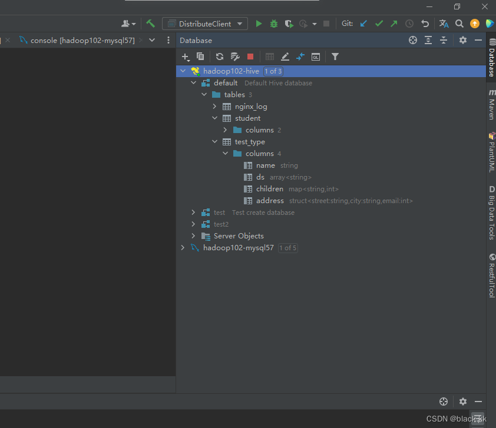
Task: Click the bottom panel settings gear
Action: click(463, 402)
